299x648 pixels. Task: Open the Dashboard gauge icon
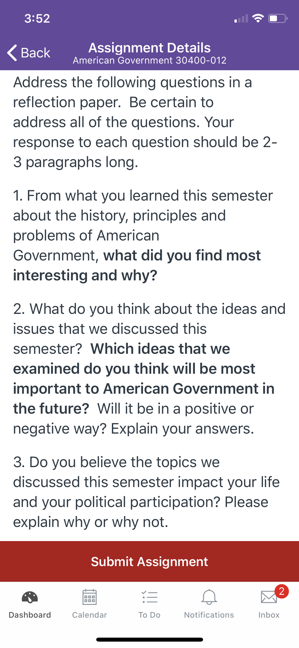(x=30, y=597)
